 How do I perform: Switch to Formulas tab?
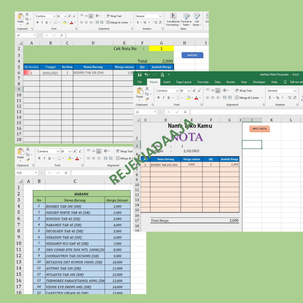pyautogui.click(x=203, y=82)
